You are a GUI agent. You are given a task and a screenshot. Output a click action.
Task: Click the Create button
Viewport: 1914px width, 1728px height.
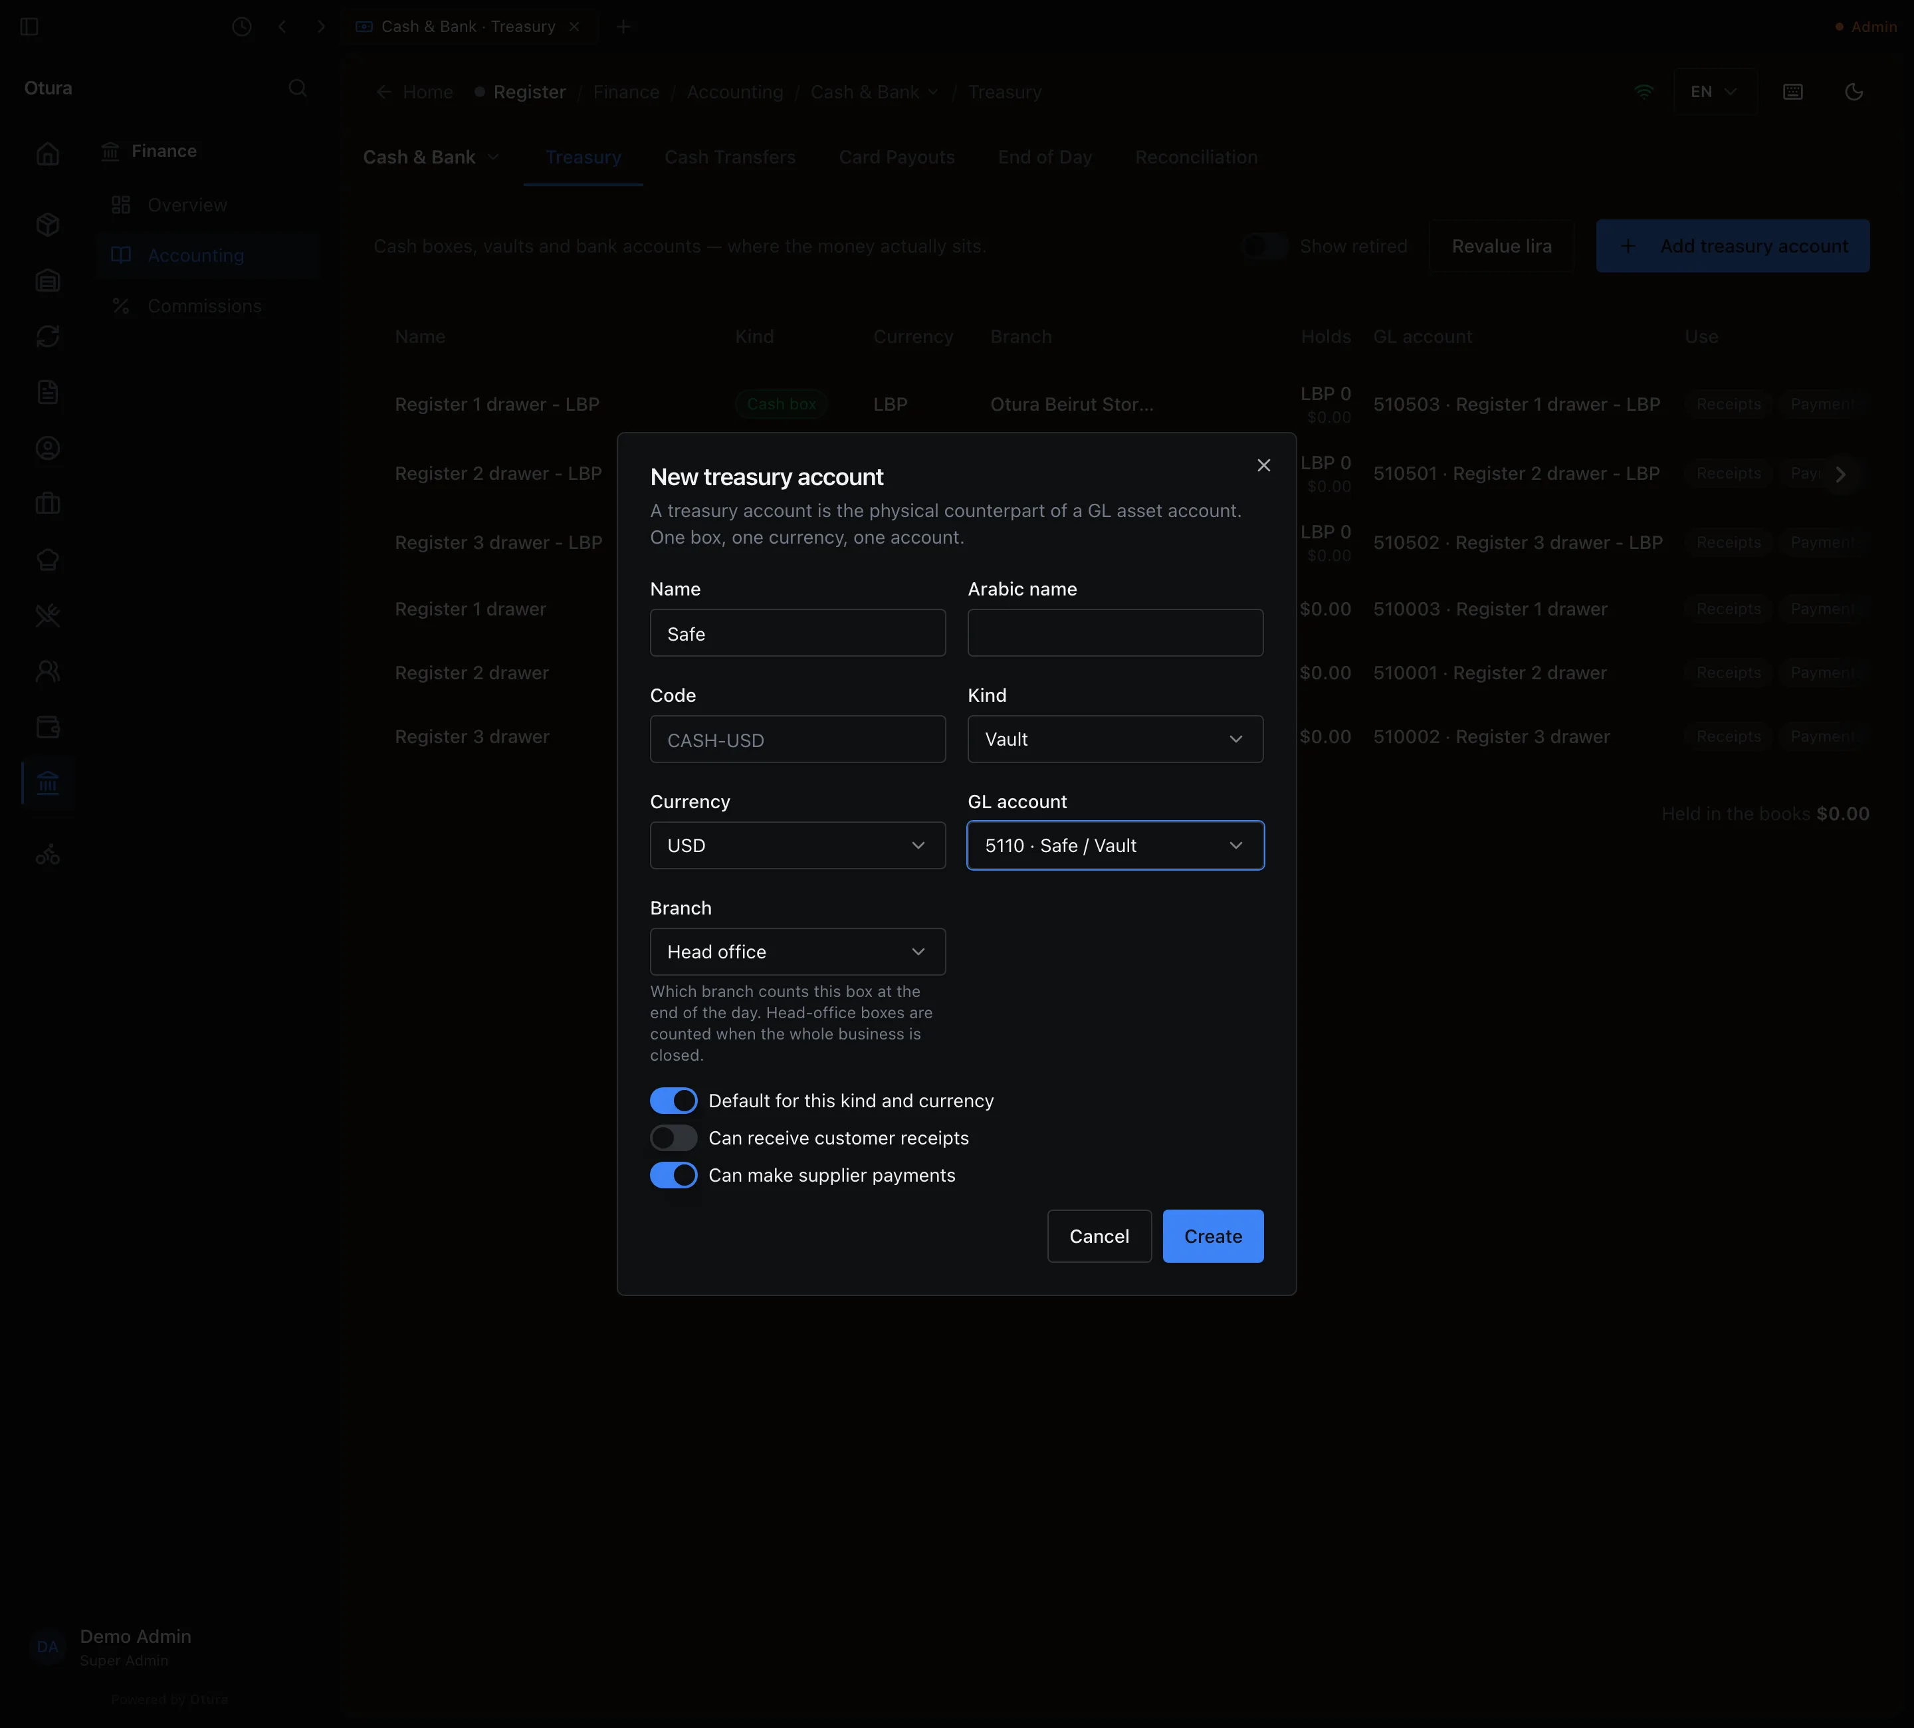1212,1236
